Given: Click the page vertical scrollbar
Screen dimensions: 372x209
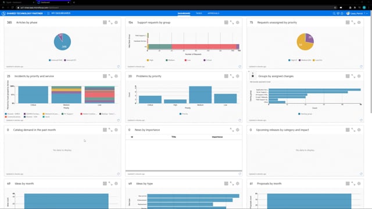Looking at the screenshot, I should click(371, 64).
